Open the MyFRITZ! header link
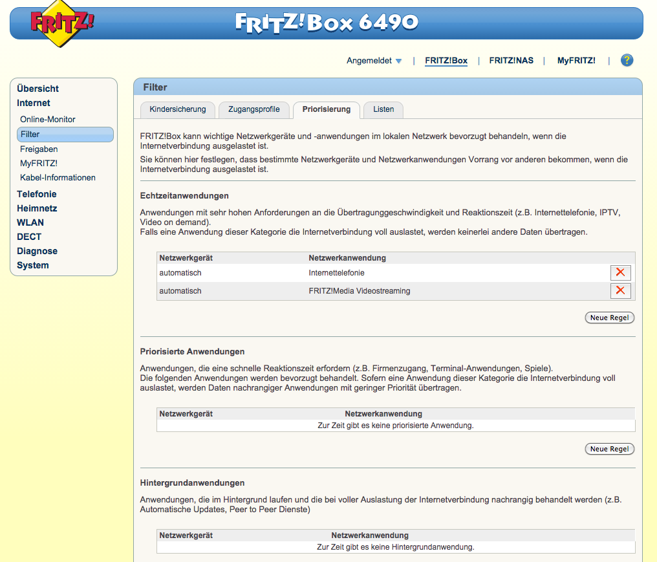Screen dimensions: 657x562 (576, 61)
